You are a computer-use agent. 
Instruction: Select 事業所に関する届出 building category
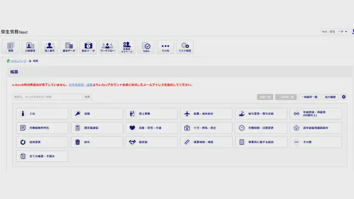261,142
